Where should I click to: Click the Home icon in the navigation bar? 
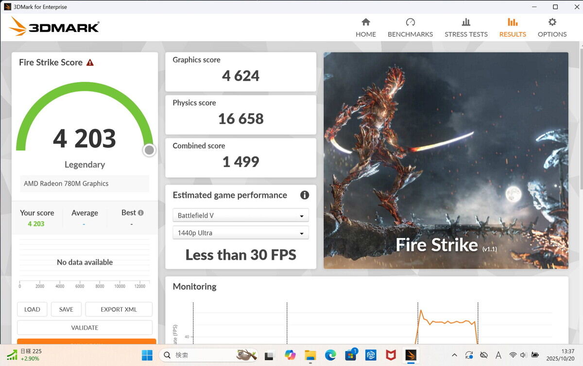365,22
